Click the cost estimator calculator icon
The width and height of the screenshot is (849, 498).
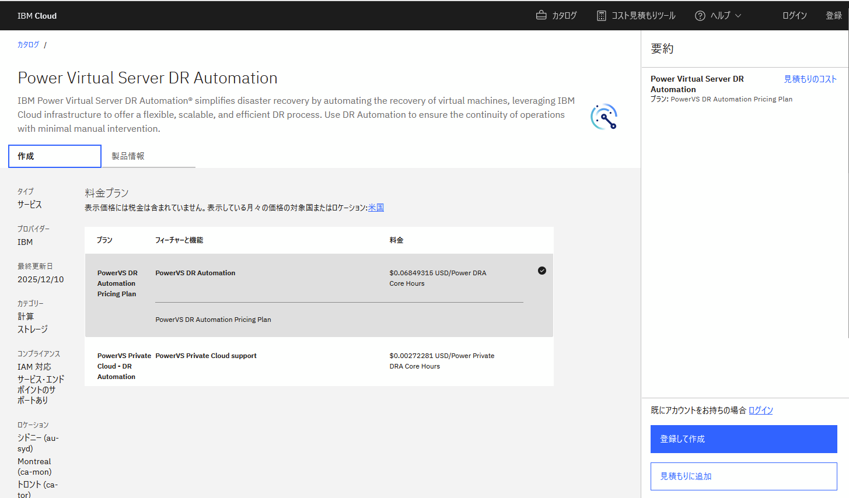601,16
